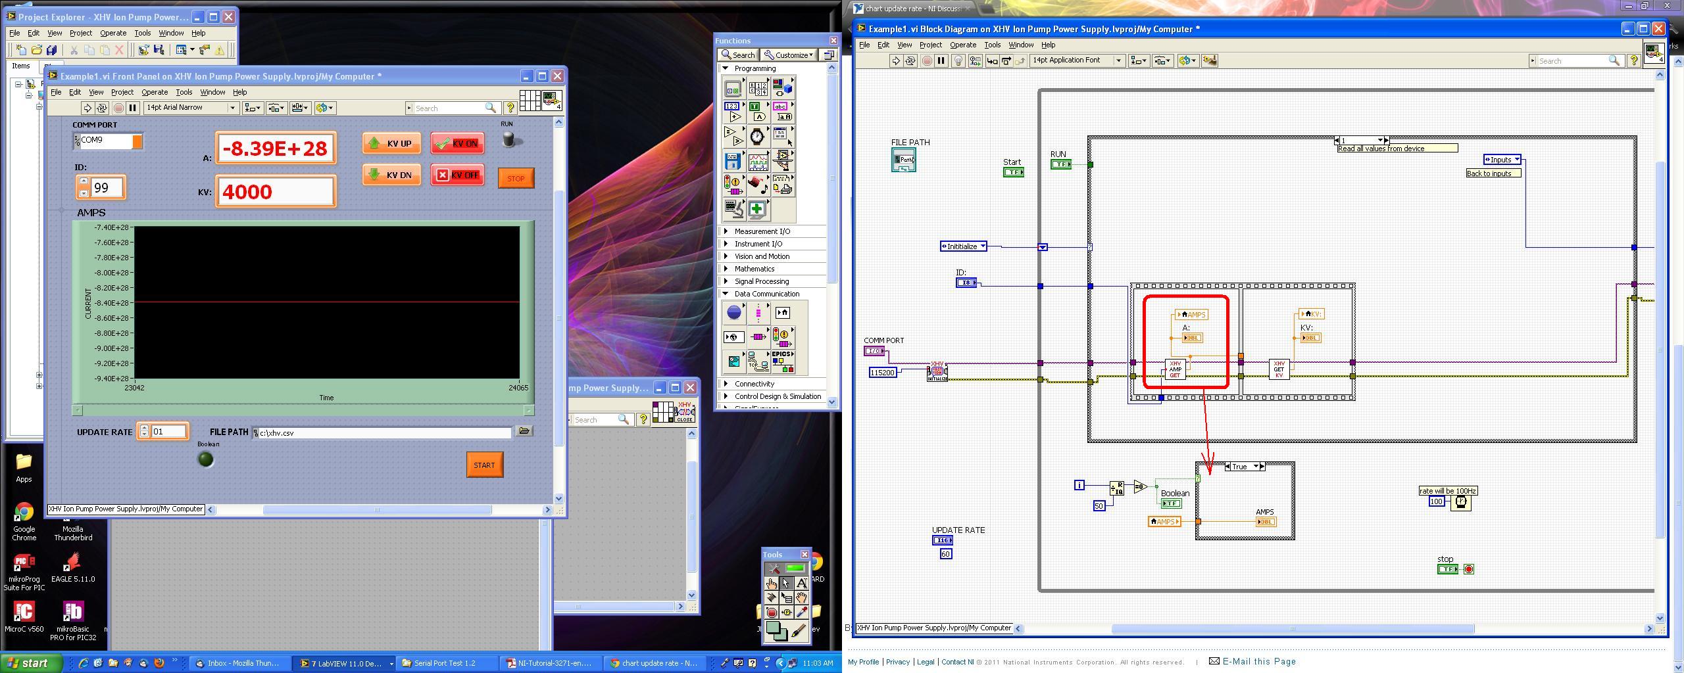Select Positioning arrow tool in Tools
1684x673 pixels.
786,583
